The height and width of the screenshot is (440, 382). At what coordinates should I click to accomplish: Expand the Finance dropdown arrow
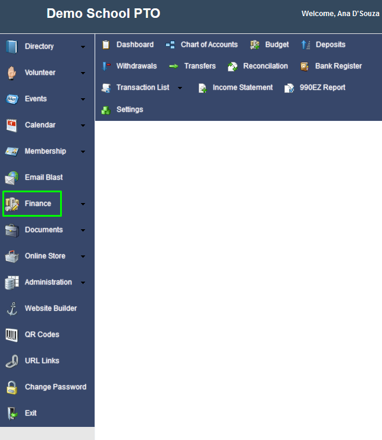[x=83, y=204]
